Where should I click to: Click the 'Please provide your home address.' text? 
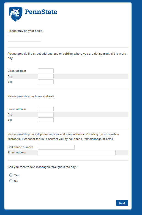click(31, 97)
